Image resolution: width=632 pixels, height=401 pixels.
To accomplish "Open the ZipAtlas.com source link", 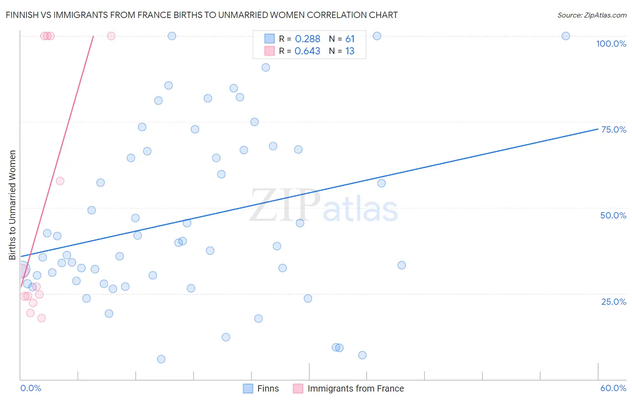I will click(x=592, y=15).
